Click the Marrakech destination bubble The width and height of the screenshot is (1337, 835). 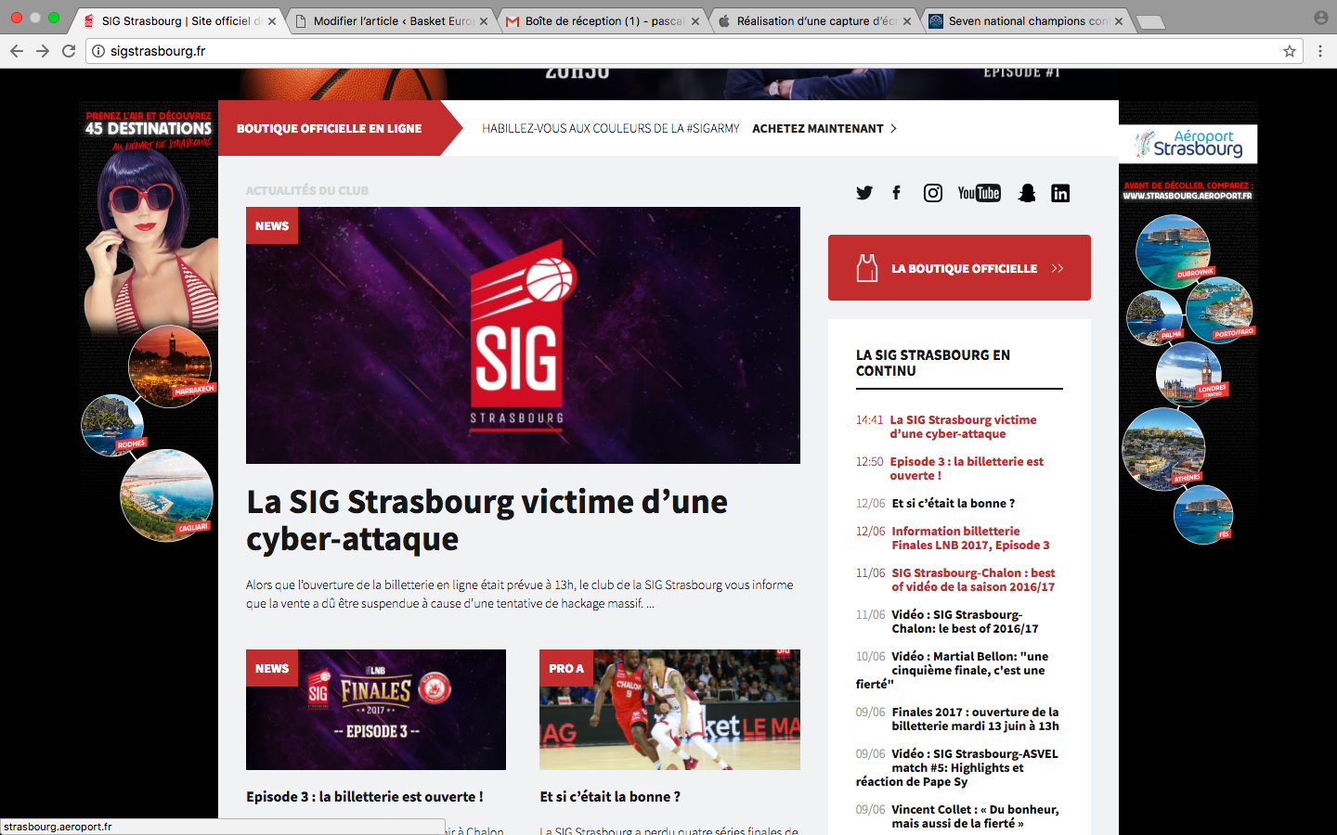170,366
